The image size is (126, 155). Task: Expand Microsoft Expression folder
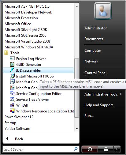pyautogui.click(x=21, y=18)
